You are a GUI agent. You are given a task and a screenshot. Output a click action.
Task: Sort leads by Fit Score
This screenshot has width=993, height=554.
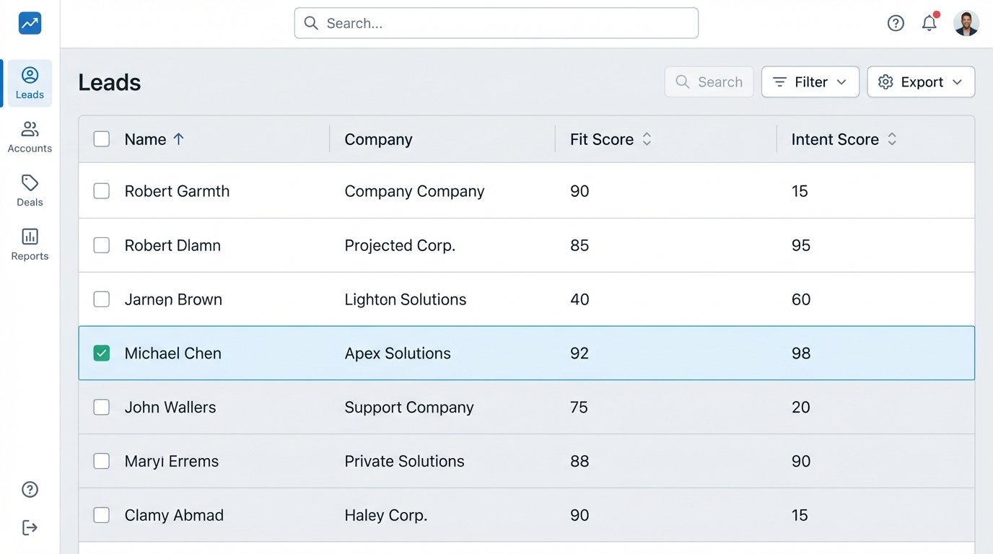(647, 138)
